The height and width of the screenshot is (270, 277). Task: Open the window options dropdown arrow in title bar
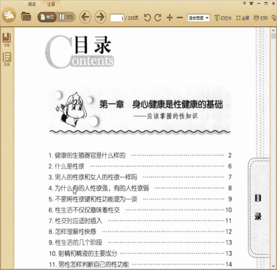click(x=244, y=3)
